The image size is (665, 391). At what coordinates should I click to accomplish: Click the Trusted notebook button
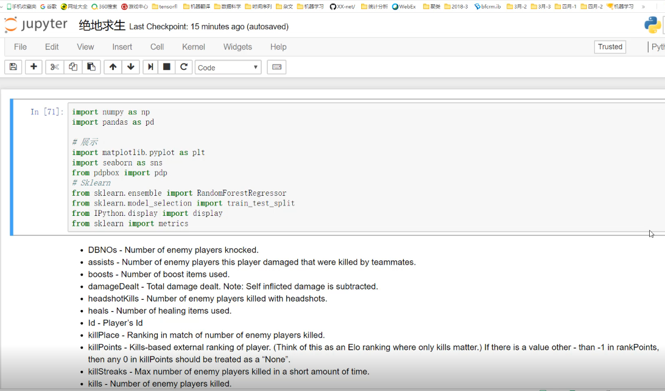click(610, 47)
